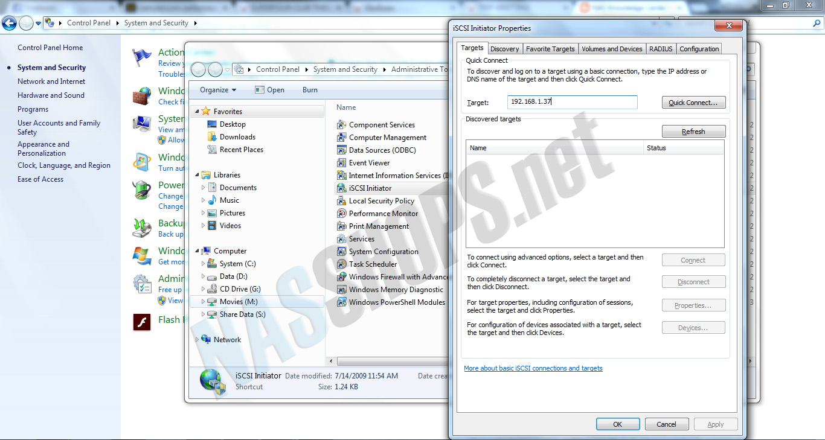
Task: Select the Targets tab
Action: (472, 48)
